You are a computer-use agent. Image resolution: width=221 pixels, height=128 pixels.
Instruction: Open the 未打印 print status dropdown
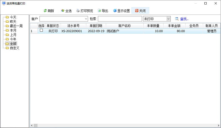pos(169,19)
